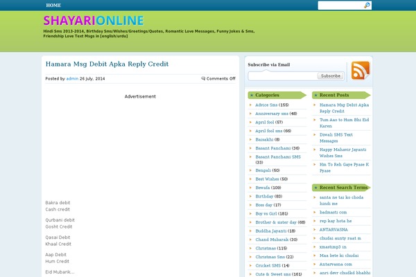Viewport: 416px width, 277px height.
Task: Click the Bakra debit line of text
Action: tap(58, 203)
